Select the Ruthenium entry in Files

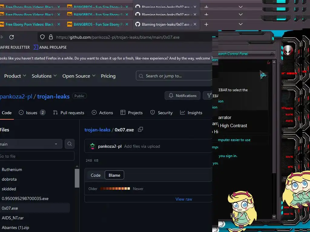(12, 169)
